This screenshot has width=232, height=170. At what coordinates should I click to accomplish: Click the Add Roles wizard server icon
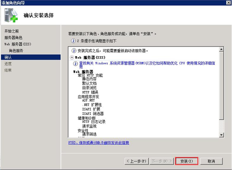[11, 16]
